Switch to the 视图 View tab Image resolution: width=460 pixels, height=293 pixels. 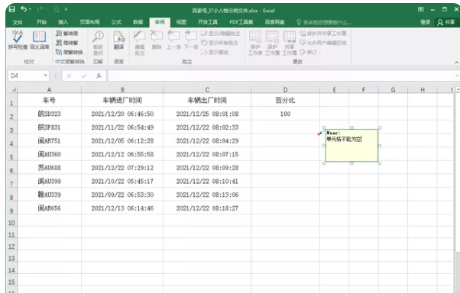click(181, 22)
